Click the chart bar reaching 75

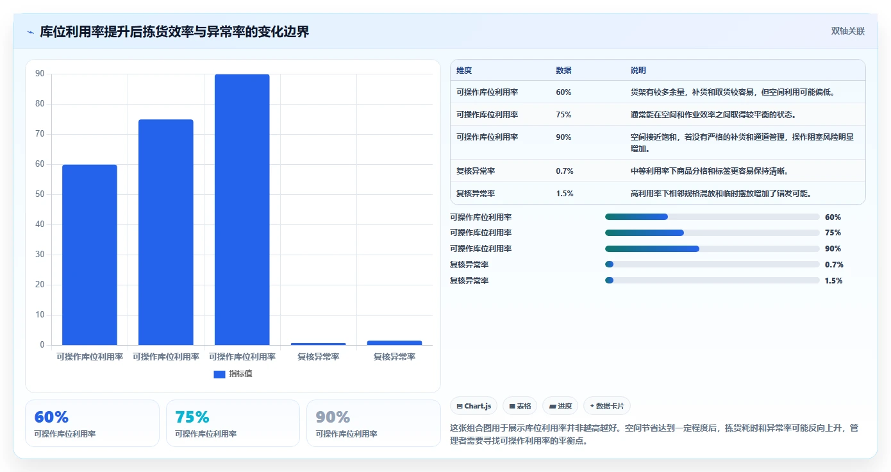166,232
